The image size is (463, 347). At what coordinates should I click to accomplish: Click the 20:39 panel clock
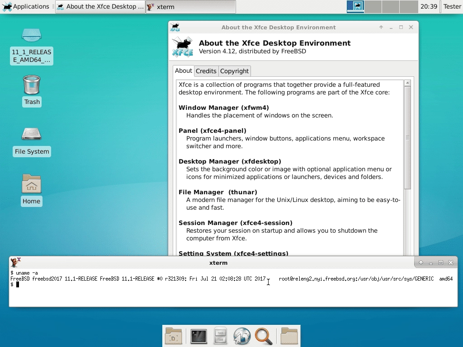click(x=429, y=6)
